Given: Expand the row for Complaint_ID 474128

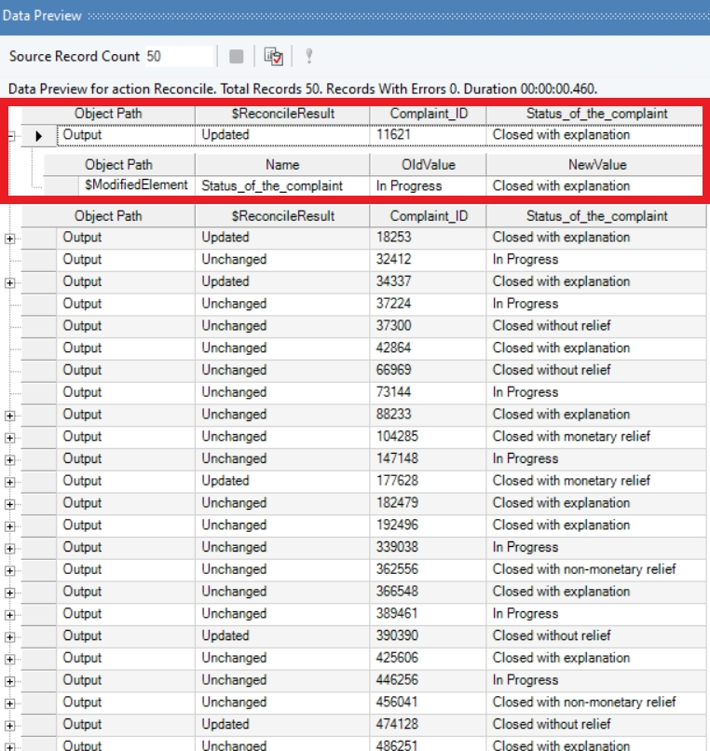Looking at the screenshot, I should (10, 725).
